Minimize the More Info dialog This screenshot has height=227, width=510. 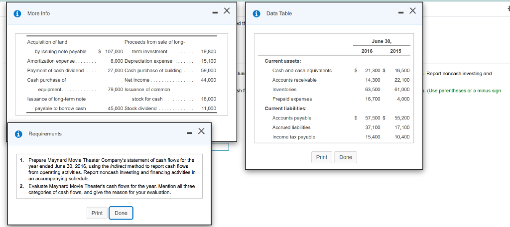(214, 12)
